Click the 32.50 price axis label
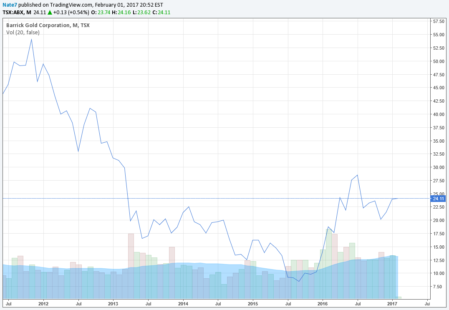 pyautogui.click(x=439, y=154)
